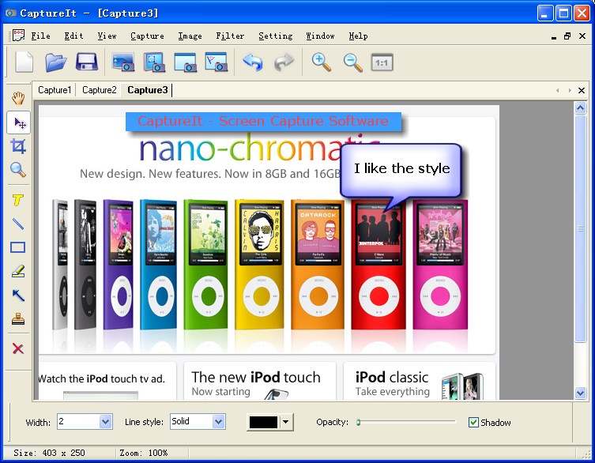Capture a region with second camera icon

pos(154,62)
